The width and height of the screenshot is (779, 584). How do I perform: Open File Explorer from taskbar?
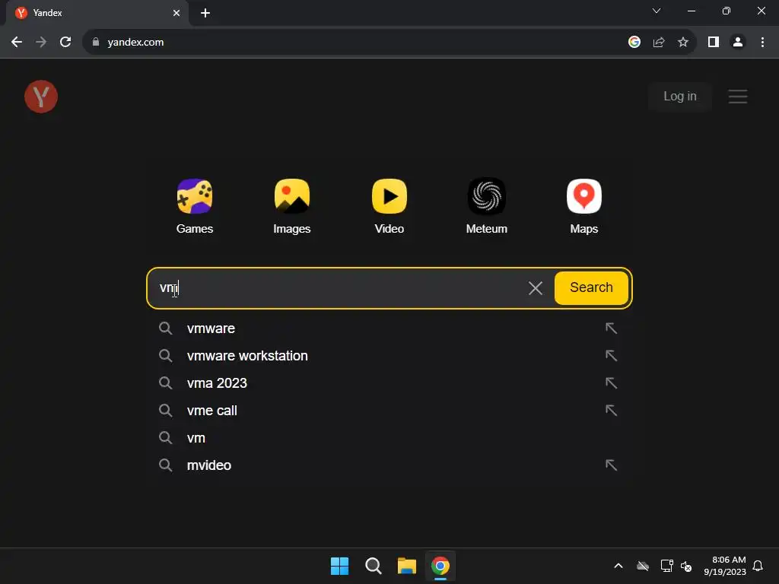tap(407, 566)
